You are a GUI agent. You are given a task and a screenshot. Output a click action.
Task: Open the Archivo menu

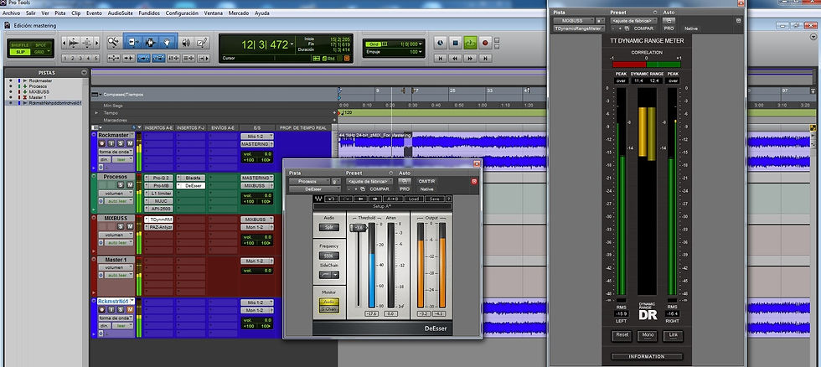12,13
